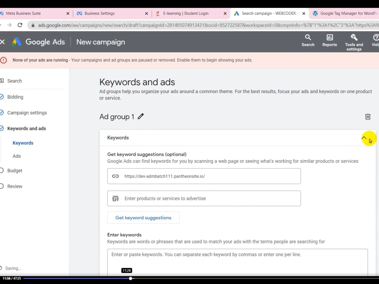Delete Ad group 1 using the trash icon
Image resolution: width=379 pixels, height=284 pixels.
click(x=368, y=117)
